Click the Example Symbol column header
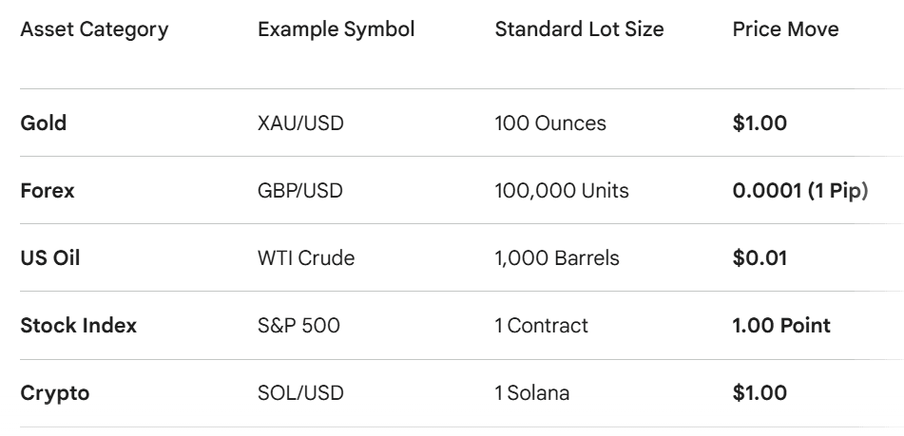904x436 pixels. click(336, 29)
